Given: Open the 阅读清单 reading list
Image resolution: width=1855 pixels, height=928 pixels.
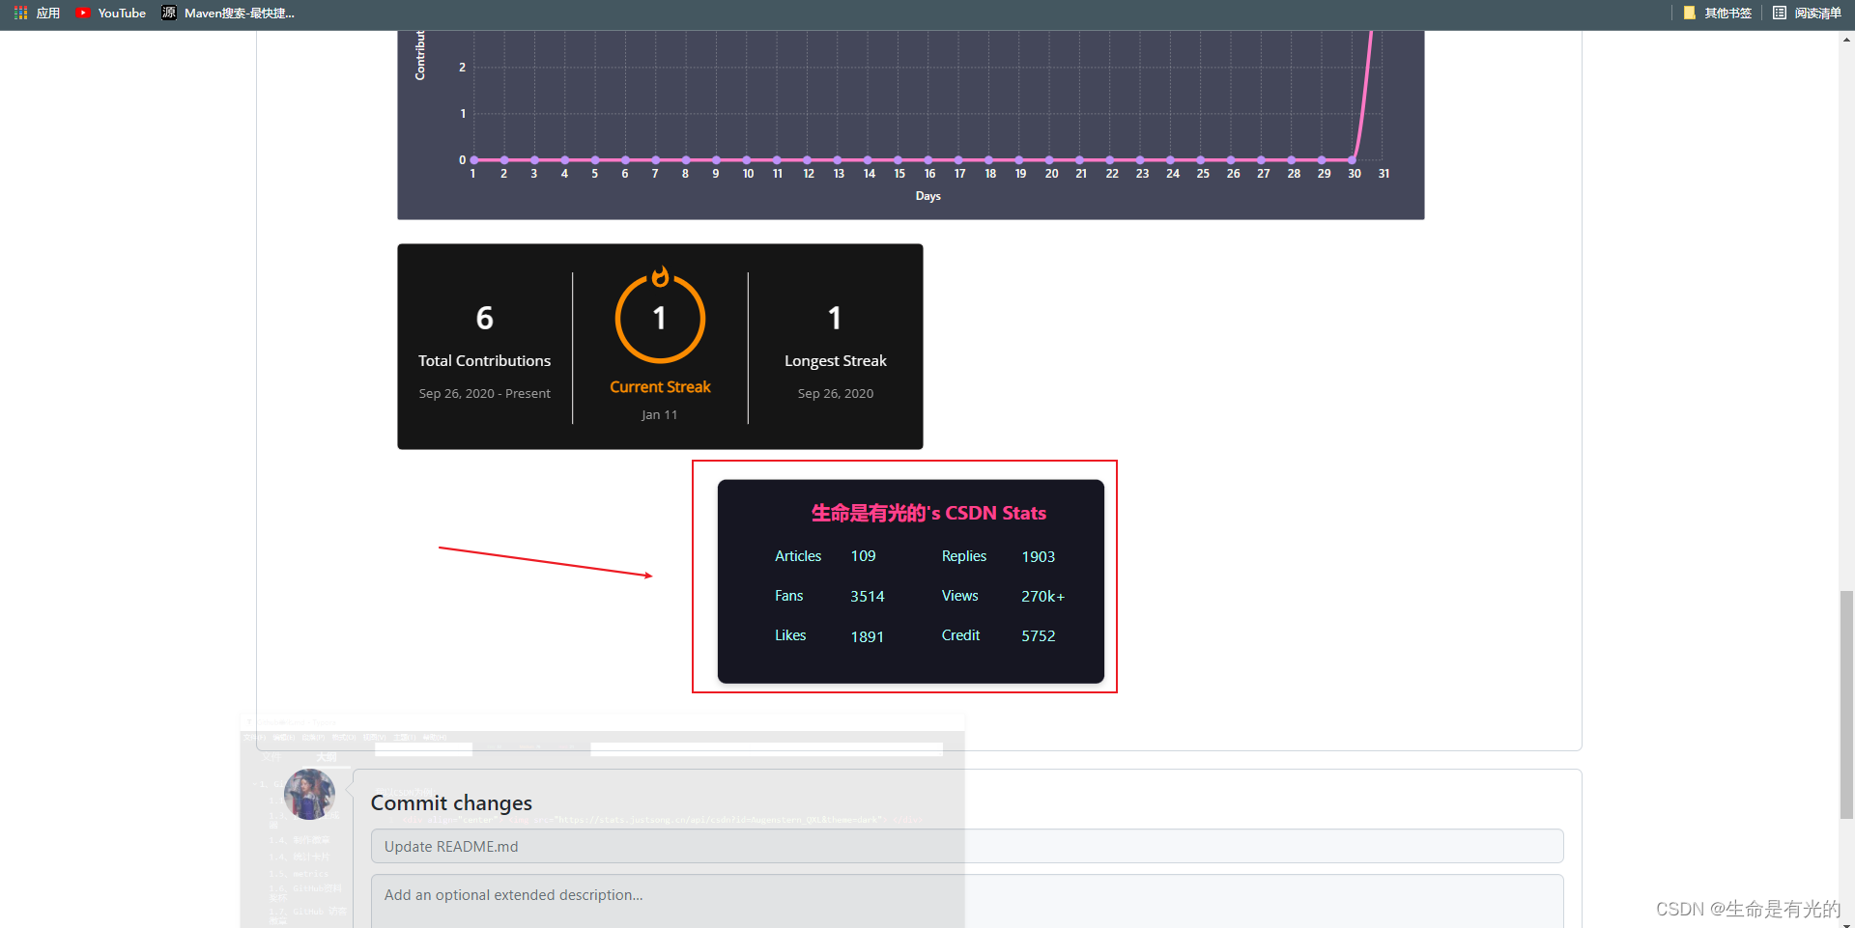Looking at the screenshot, I should click(1807, 13).
